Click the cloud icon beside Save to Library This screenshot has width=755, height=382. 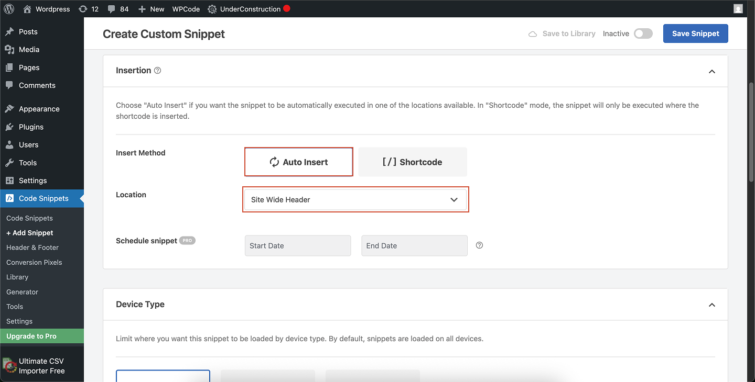(533, 33)
